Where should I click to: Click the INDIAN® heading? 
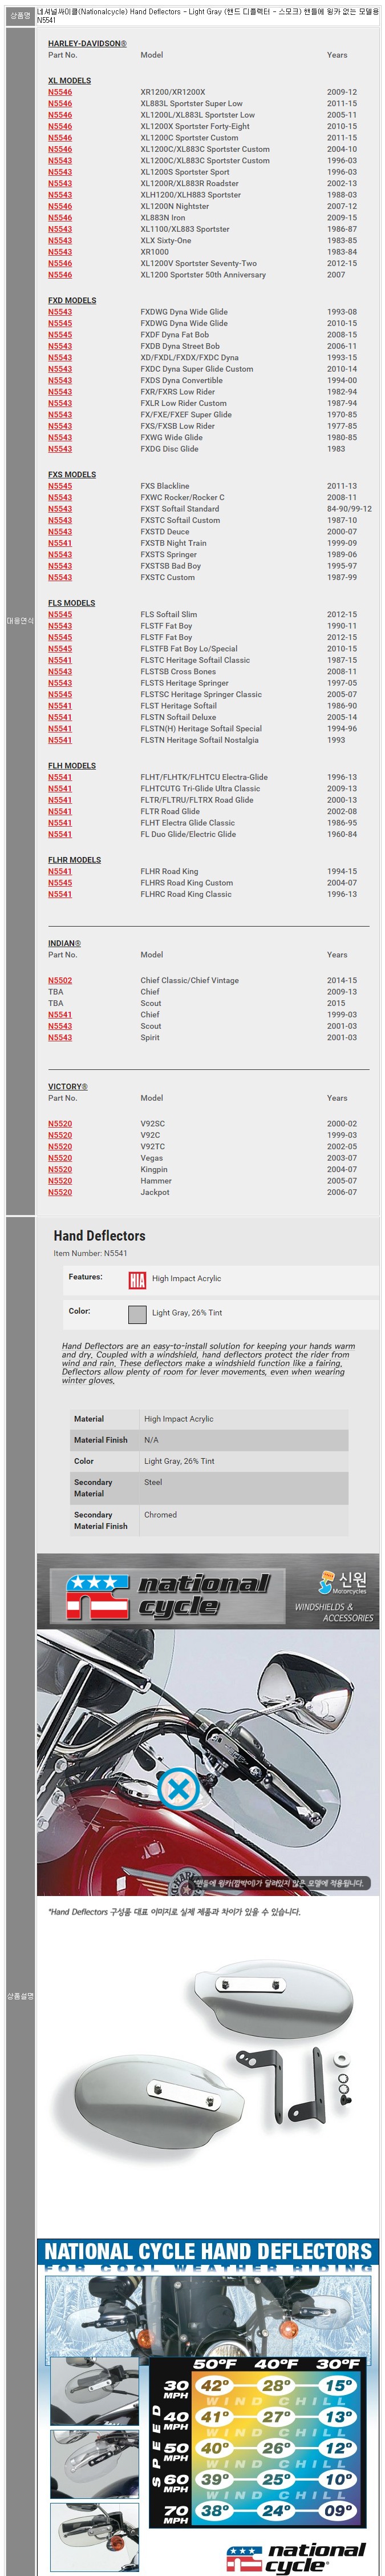(x=64, y=943)
